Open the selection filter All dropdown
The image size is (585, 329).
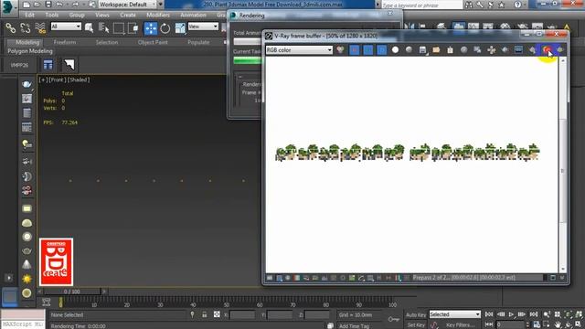66,27
